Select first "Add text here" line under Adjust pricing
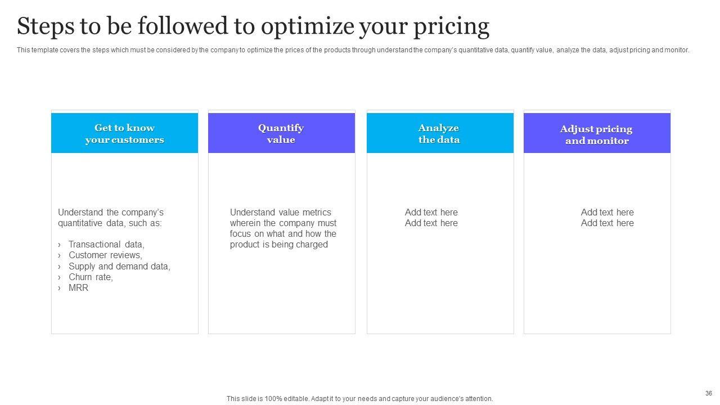Viewport: 720px width, 405px height. [x=607, y=213]
